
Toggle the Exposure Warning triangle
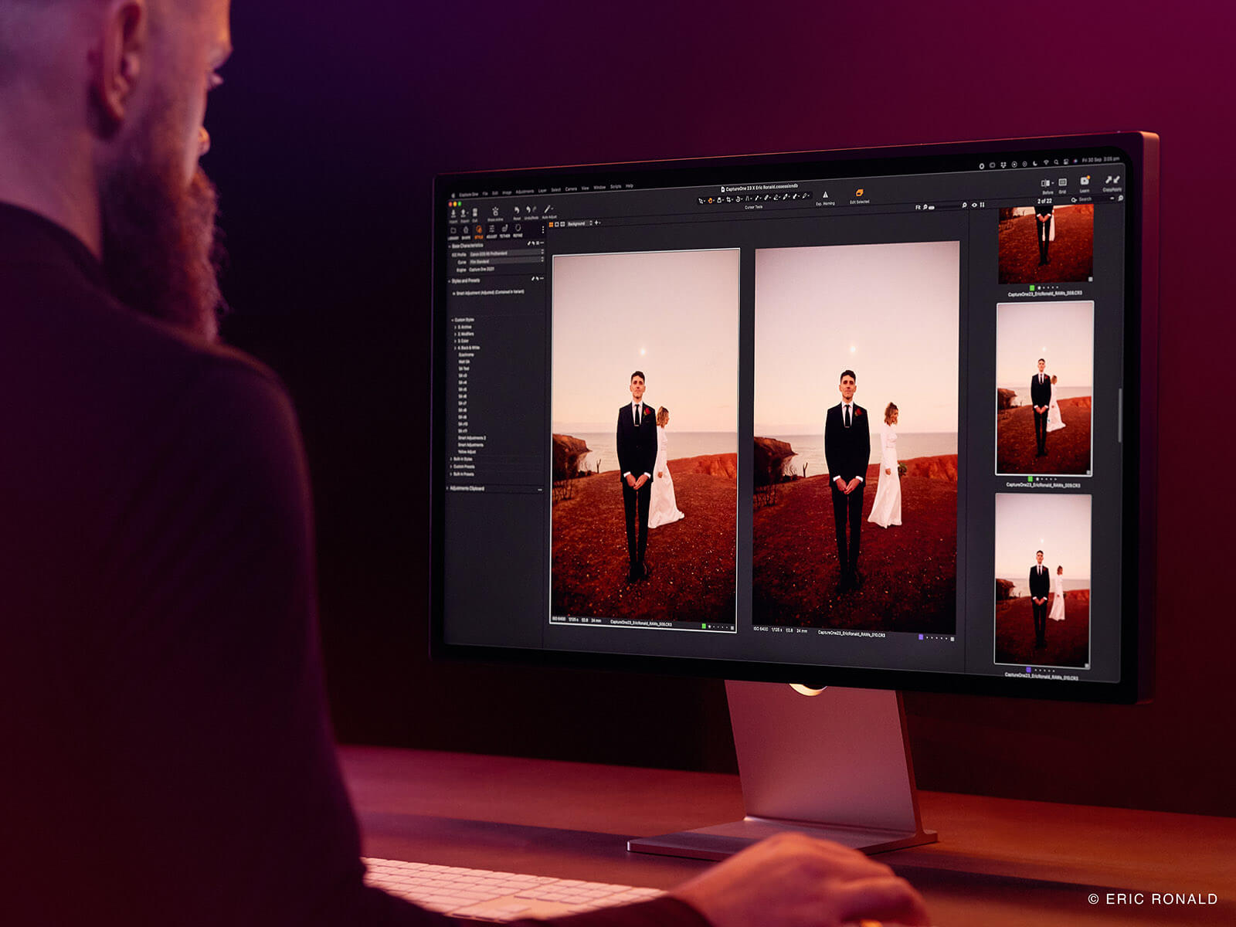[825, 195]
